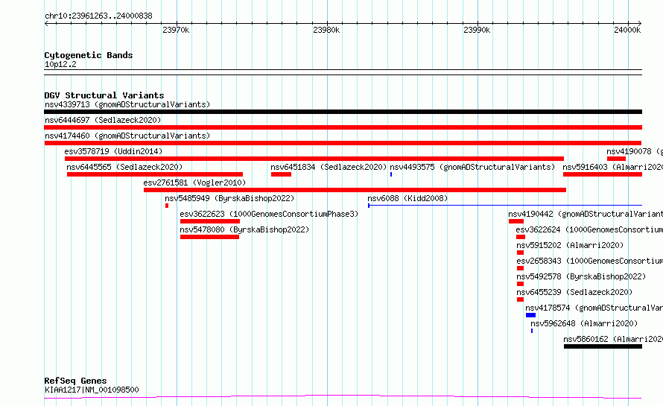Click the DGV Structural Variants track title
The width and height of the screenshot is (663, 406).
(x=104, y=95)
